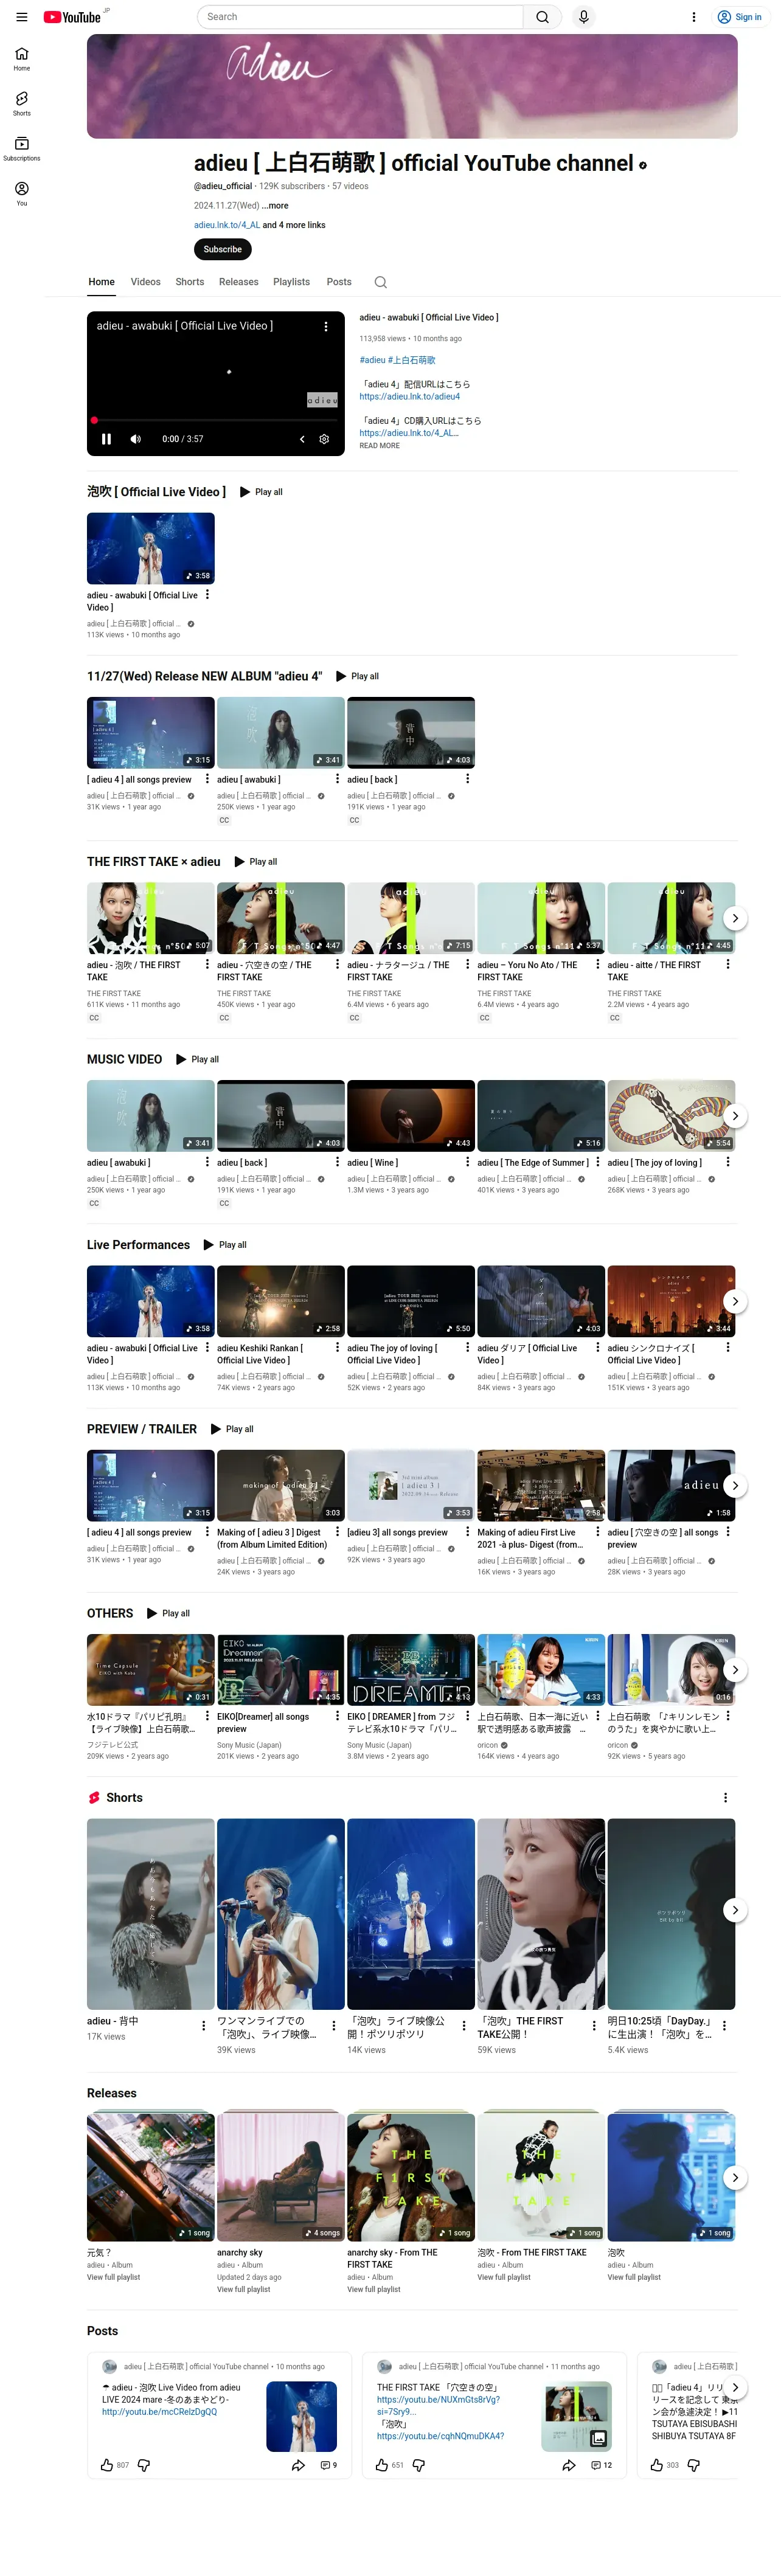Subscribe to the adieu channel
This screenshot has width=781, height=2576.
tap(223, 249)
